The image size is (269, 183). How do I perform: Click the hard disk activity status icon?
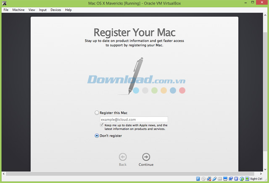[198, 179]
